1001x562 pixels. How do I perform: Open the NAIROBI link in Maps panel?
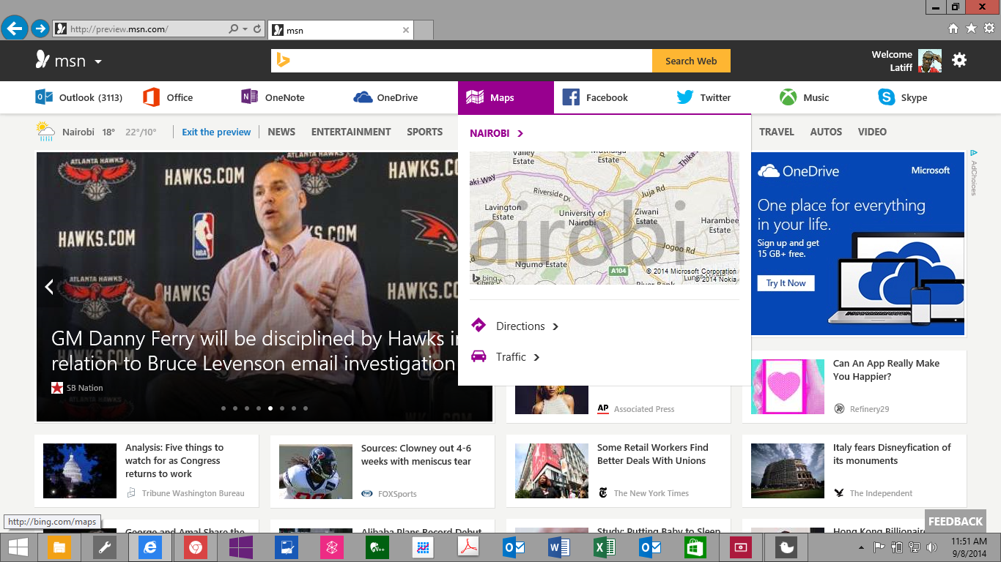(x=497, y=133)
